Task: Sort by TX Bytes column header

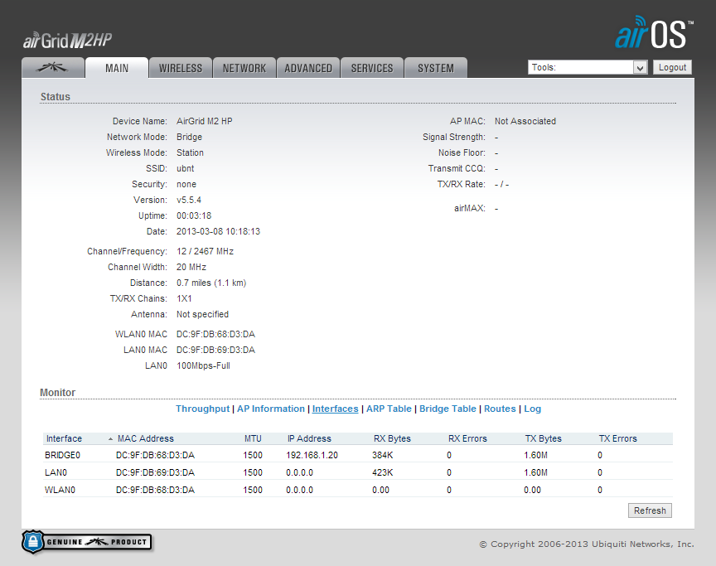Action: [x=544, y=438]
